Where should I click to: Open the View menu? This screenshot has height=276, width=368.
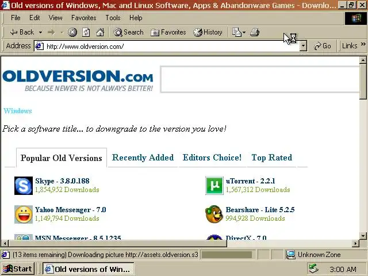point(55,18)
